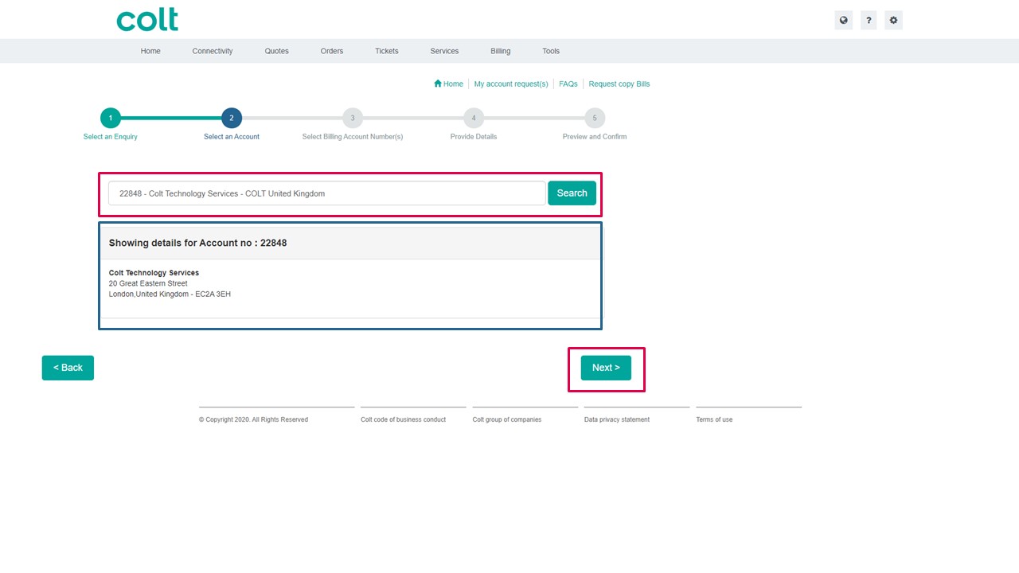Image resolution: width=1019 pixels, height=573 pixels.
Task: Open the Home menu in navigation bar
Action: (150, 51)
